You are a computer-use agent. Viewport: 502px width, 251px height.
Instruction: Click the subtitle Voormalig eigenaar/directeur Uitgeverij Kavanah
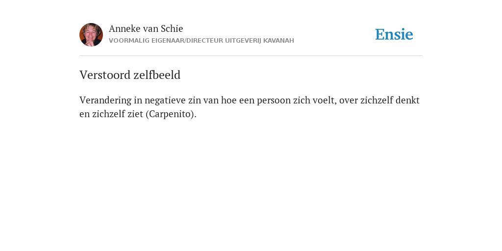201,41
